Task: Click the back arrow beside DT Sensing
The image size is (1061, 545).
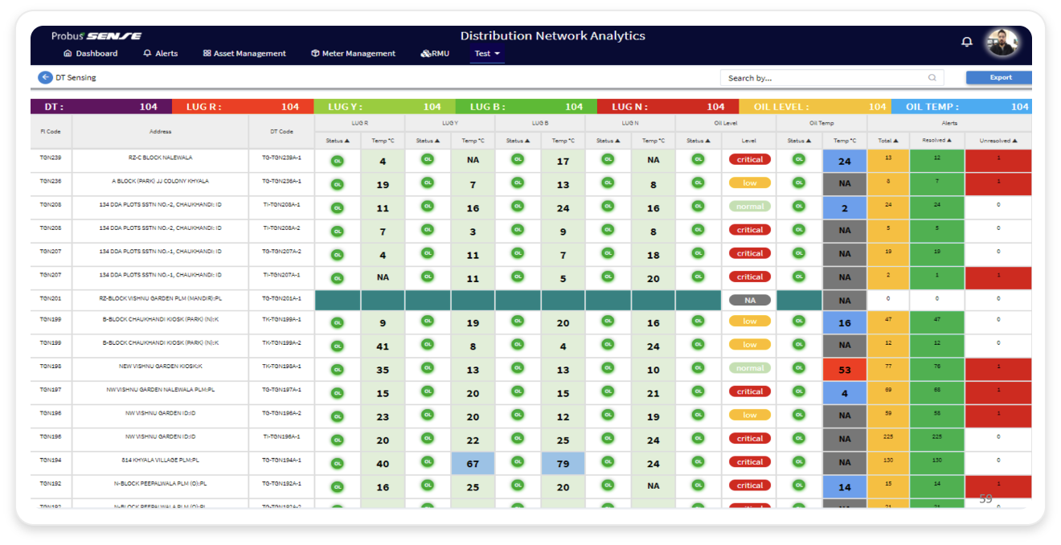Action: tap(45, 78)
